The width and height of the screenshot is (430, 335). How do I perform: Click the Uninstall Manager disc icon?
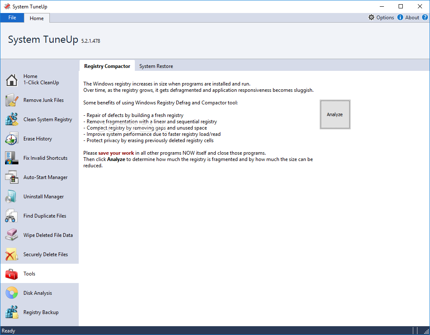coord(12,197)
